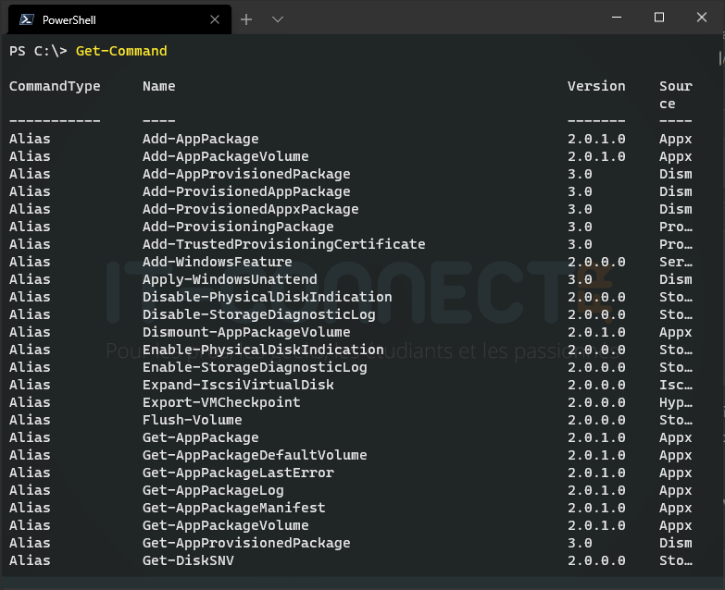Close the Windows Terminal window
The width and height of the screenshot is (725, 590).
click(702, 18)
